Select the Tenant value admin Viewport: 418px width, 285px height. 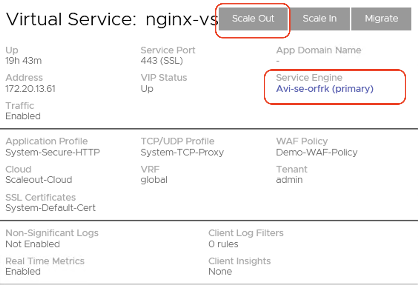(x=289, y=180)
